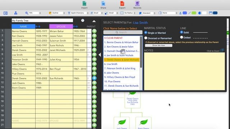230x129 pixels.
Task: Open the Small box size dropdown
Action: click(114, 13)
